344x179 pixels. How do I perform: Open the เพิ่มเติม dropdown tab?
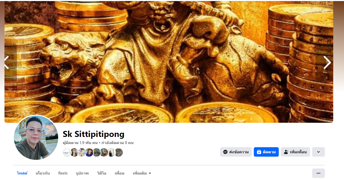(142, 173)
